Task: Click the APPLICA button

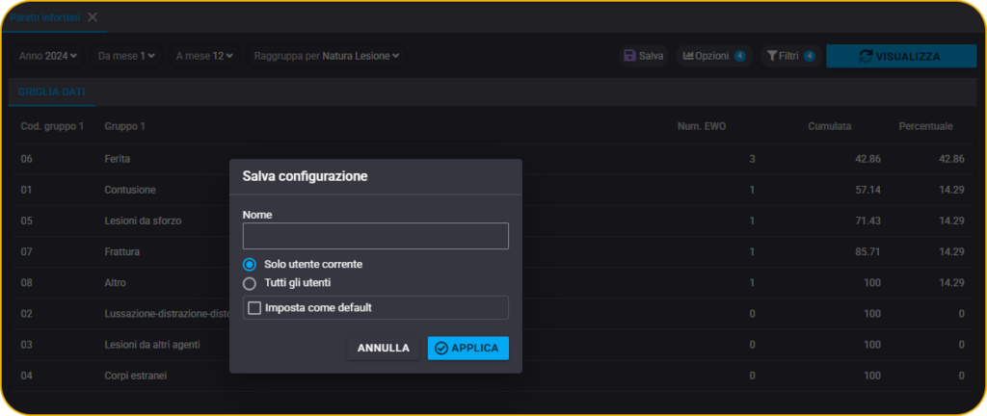Action: click(467, 349)
